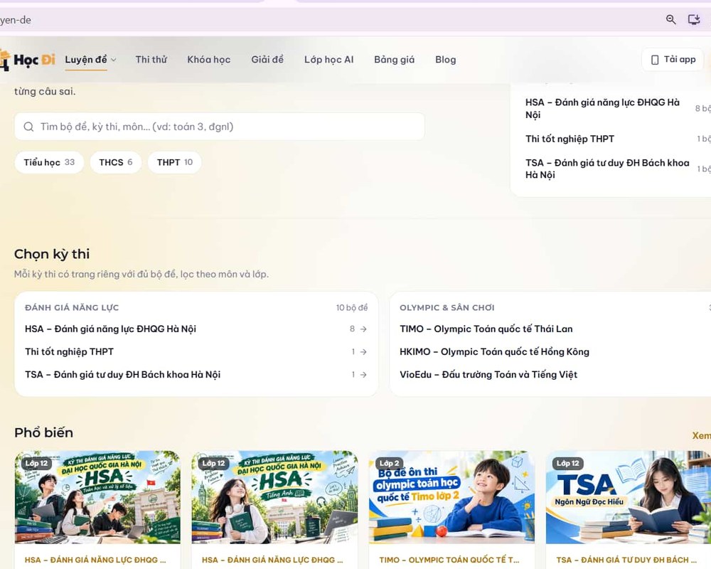This screenshot has width=711, height=569.
Task: Visit the Blog page
Action: [x=445, y=60]
